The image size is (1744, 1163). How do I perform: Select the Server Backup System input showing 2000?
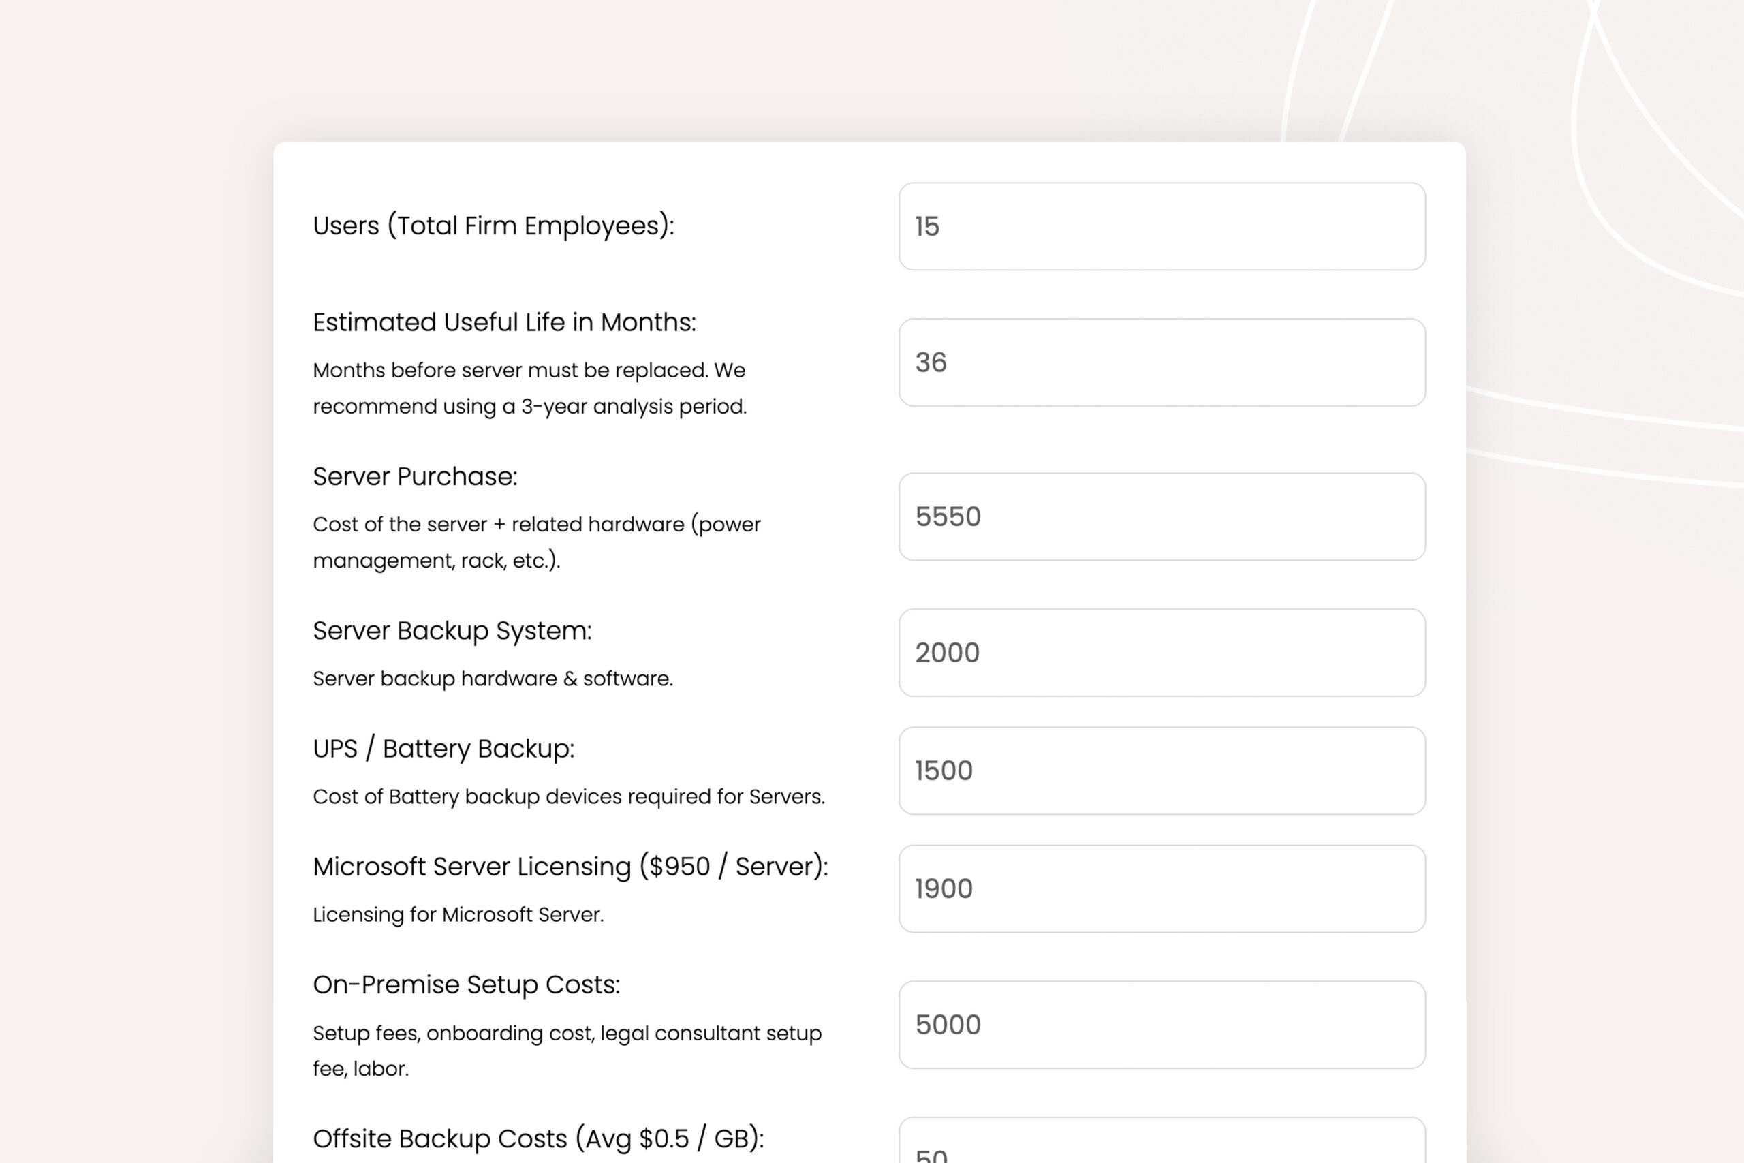tap(1161, 653)
